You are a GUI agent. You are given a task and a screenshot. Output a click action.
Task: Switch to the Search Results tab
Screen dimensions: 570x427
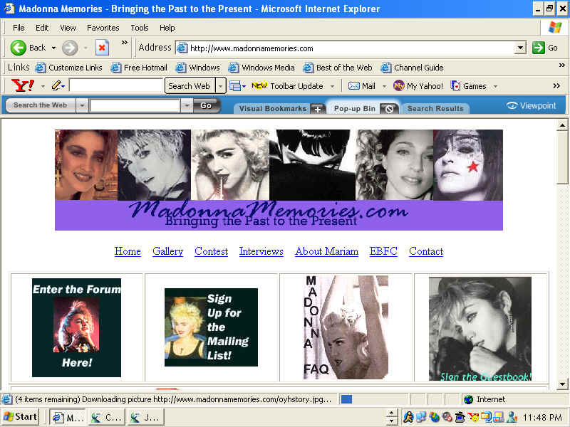coord(435,109)
